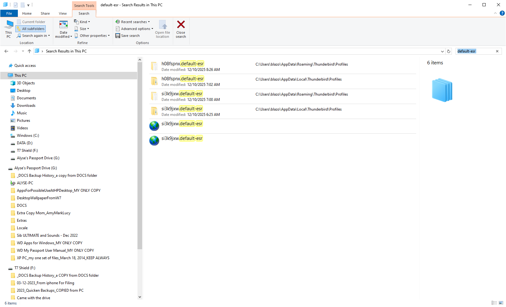The height and width of the screenshot is (307, 506).
Task: Click the navigation pane scroll down arrow
Action: (x=140, y=297)
